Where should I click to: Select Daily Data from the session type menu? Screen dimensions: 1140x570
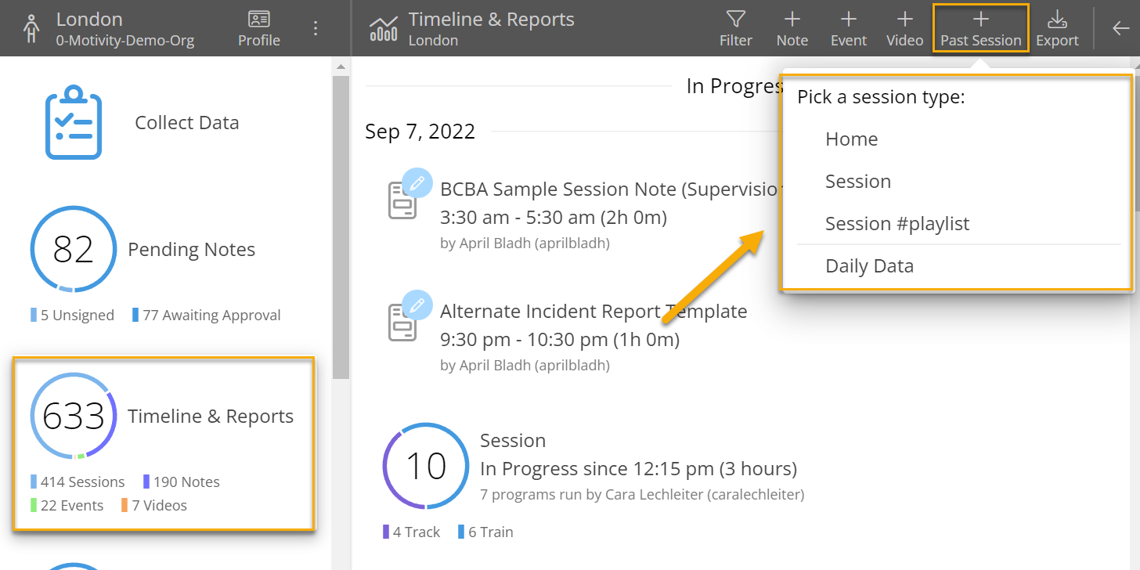click(x=869, y=265)
